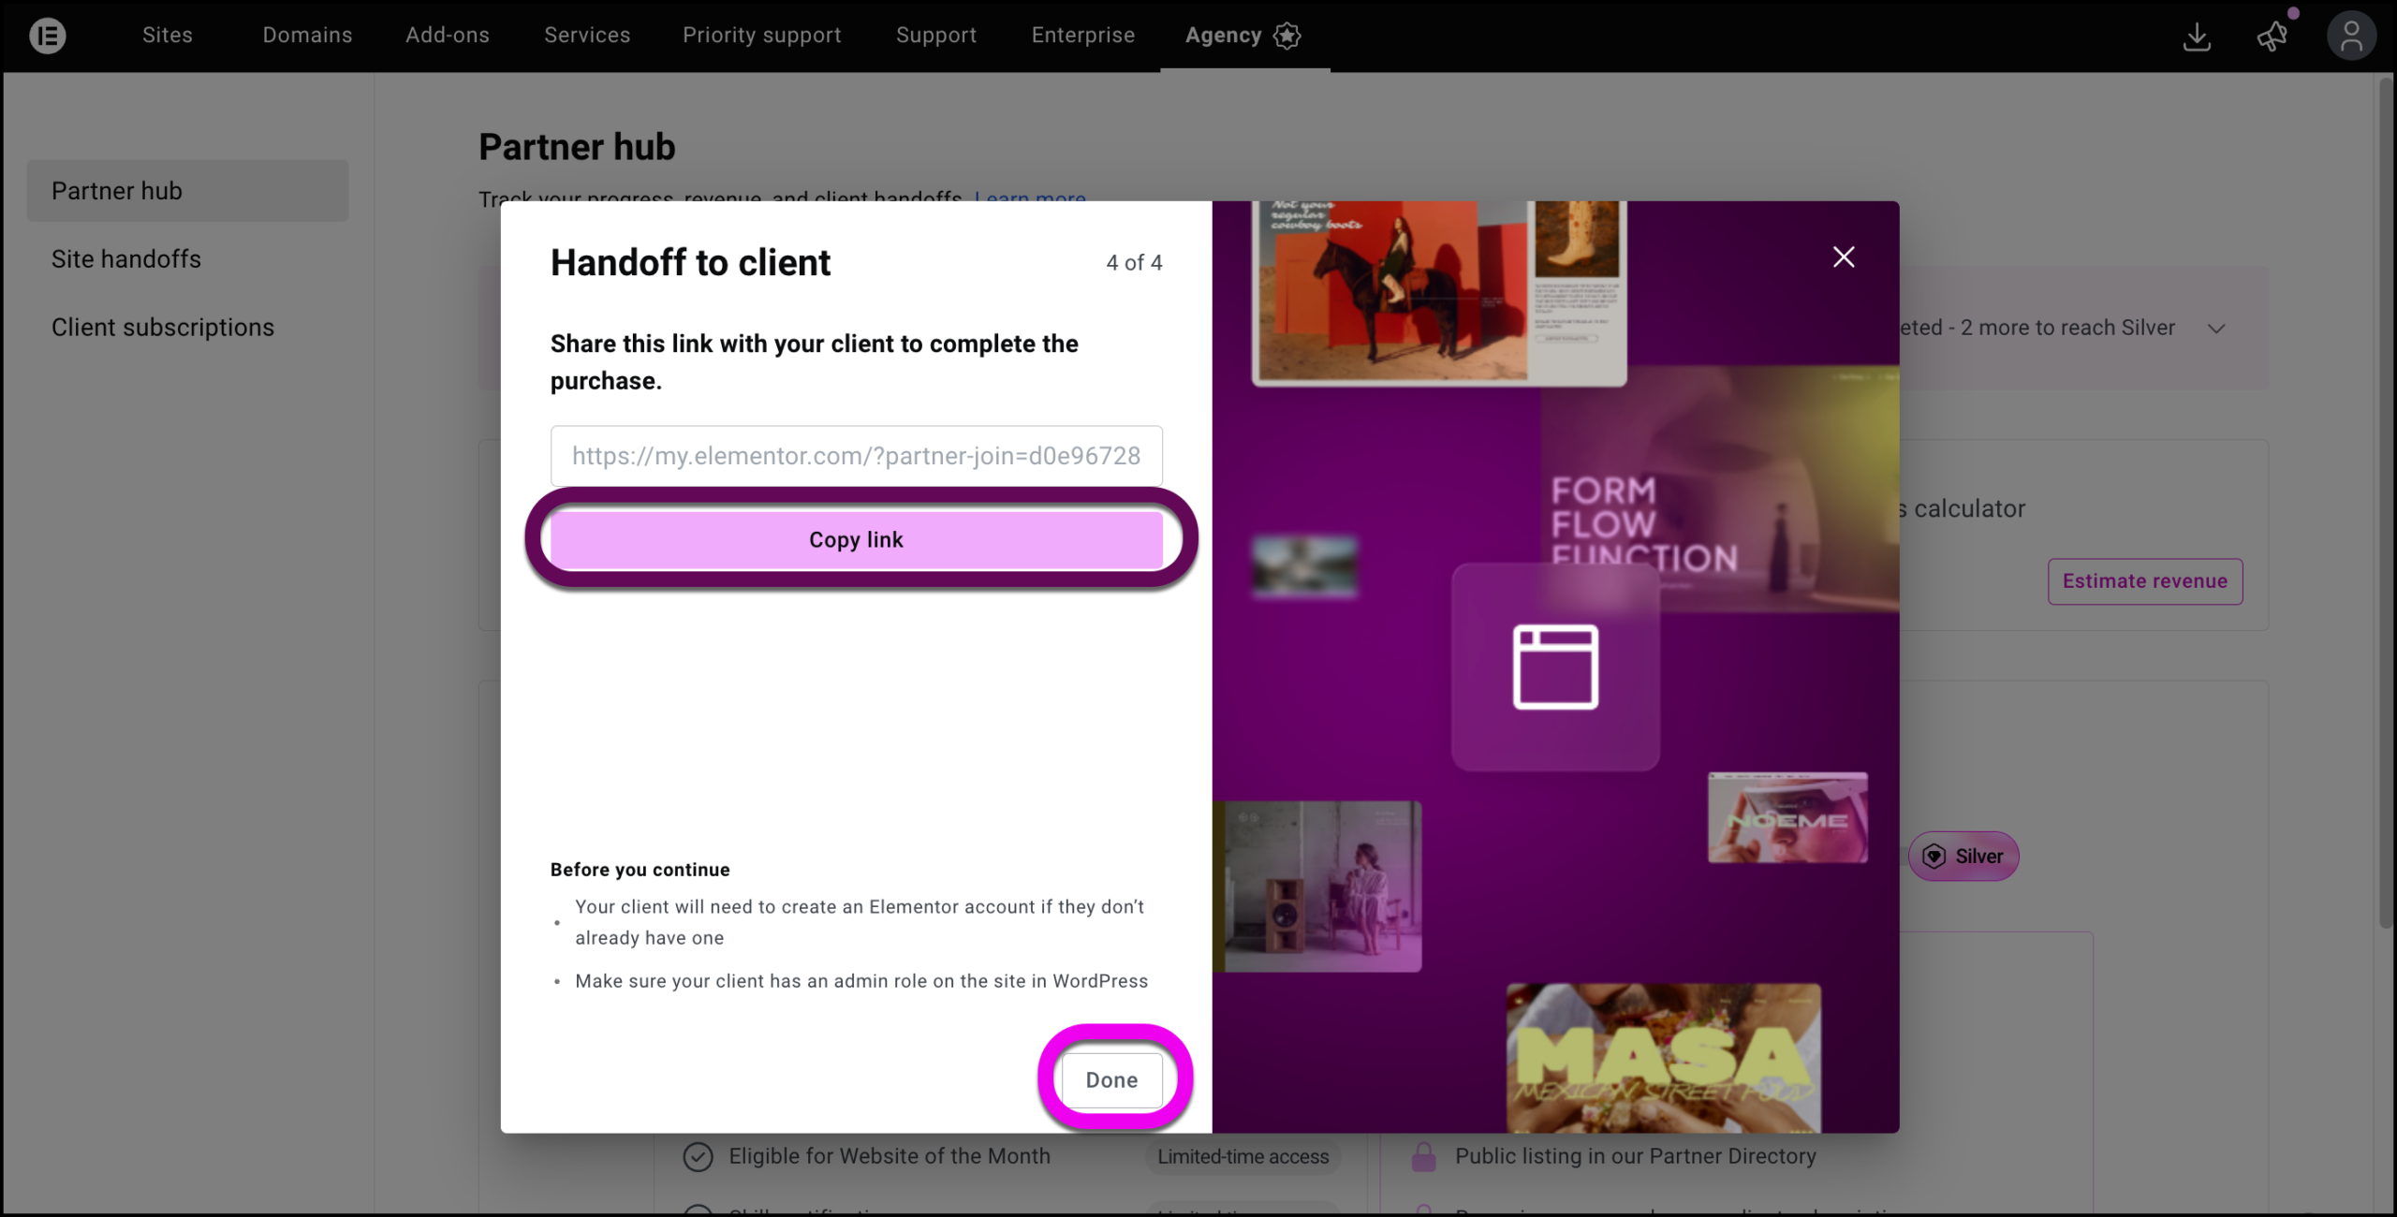
Task: Open the Learn more link
Action: click(x=1029, y=198)
